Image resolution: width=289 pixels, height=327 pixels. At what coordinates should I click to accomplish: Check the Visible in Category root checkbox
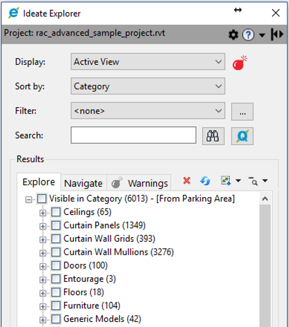42,198
